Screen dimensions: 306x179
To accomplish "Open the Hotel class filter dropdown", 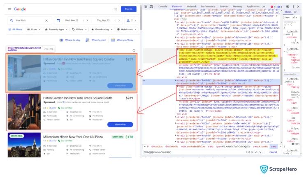I will coord(127,29).
